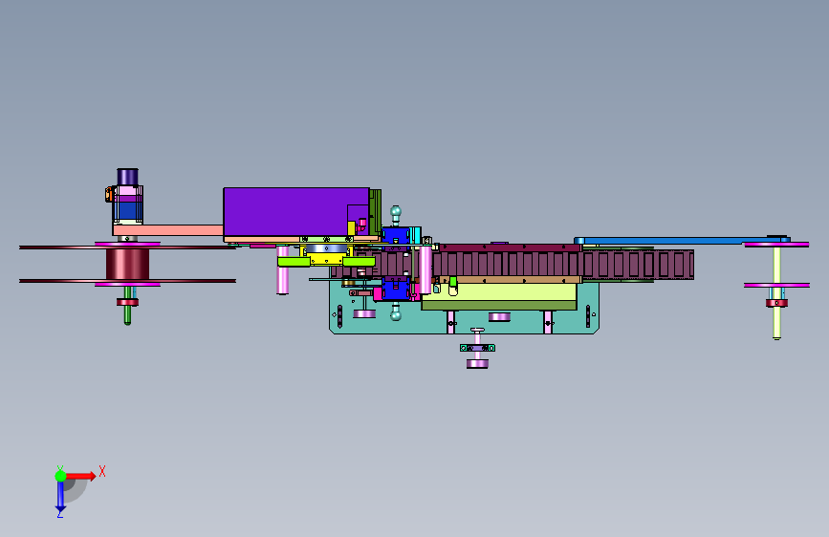
Task: Select the large purple box in the assembly
Action: click(x=296, y=211)
